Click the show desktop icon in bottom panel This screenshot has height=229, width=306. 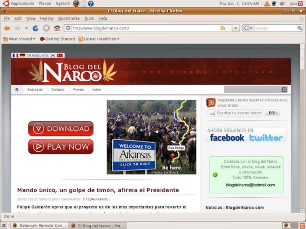point(4,225)
